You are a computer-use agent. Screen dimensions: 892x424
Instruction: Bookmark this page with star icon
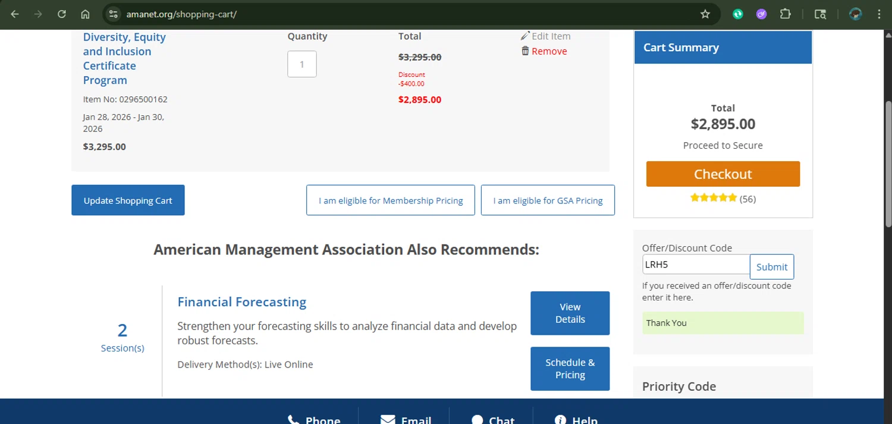pos(705,14)
